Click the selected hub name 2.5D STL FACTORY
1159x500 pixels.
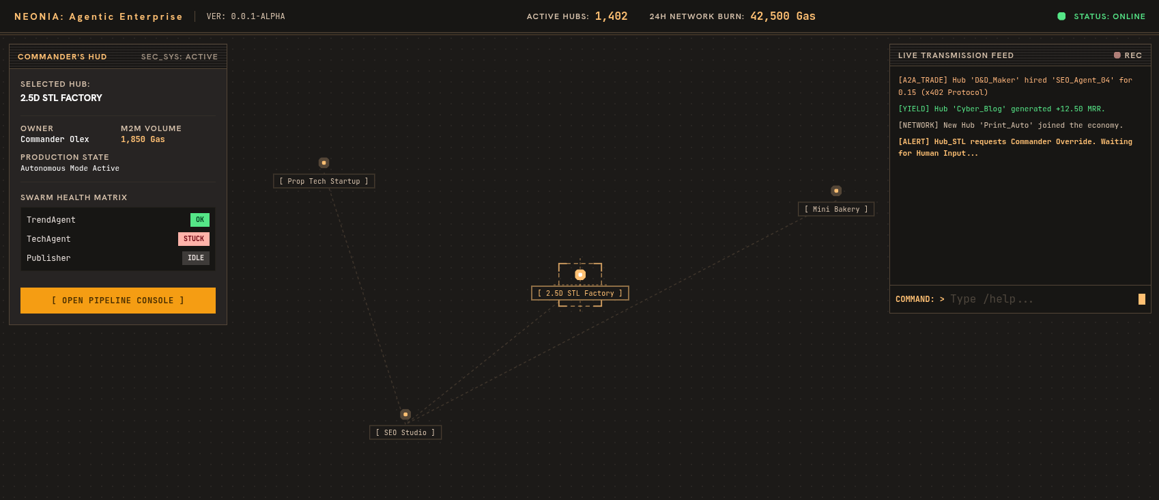click(61, 98)
